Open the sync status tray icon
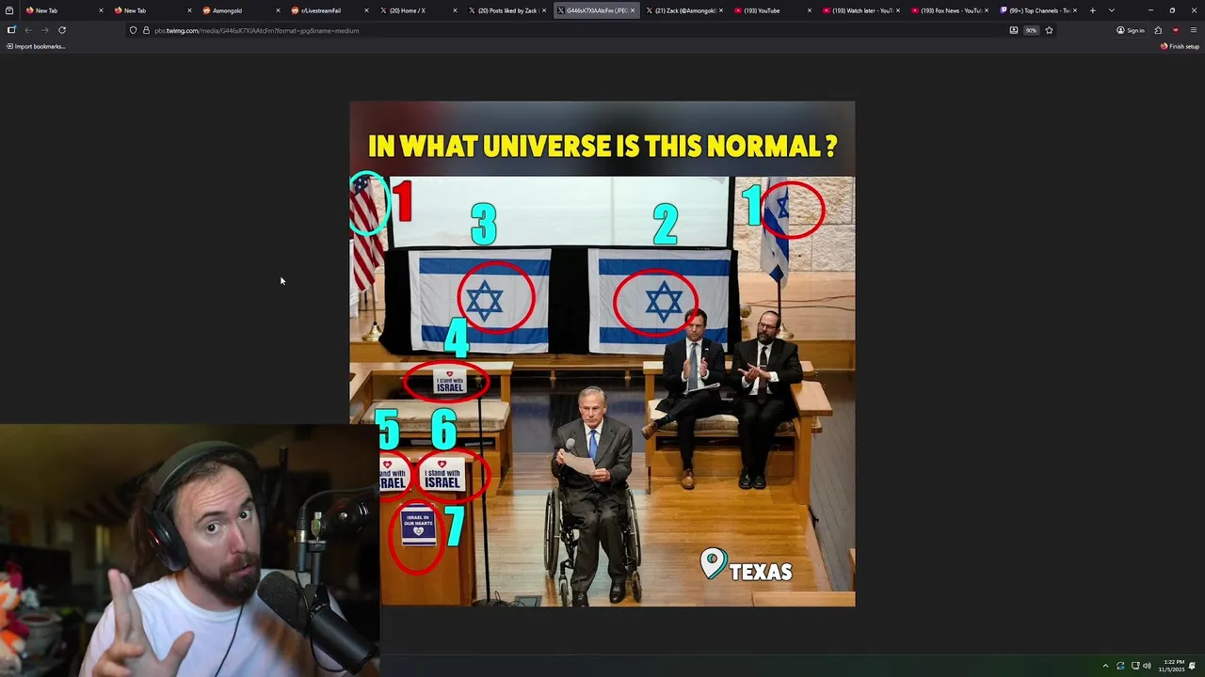The width and height of the screenshot is (1205, 677). 1120,666
